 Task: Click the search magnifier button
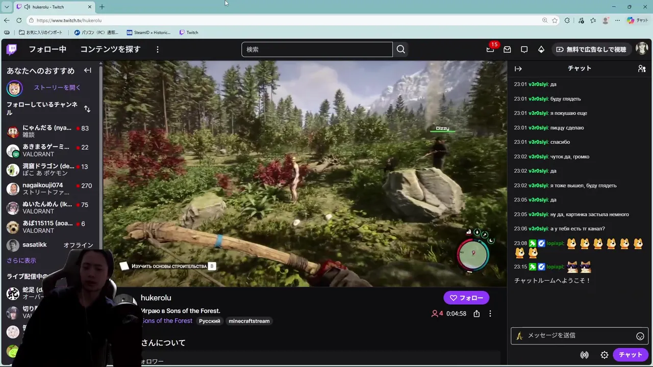click(401, 49)
